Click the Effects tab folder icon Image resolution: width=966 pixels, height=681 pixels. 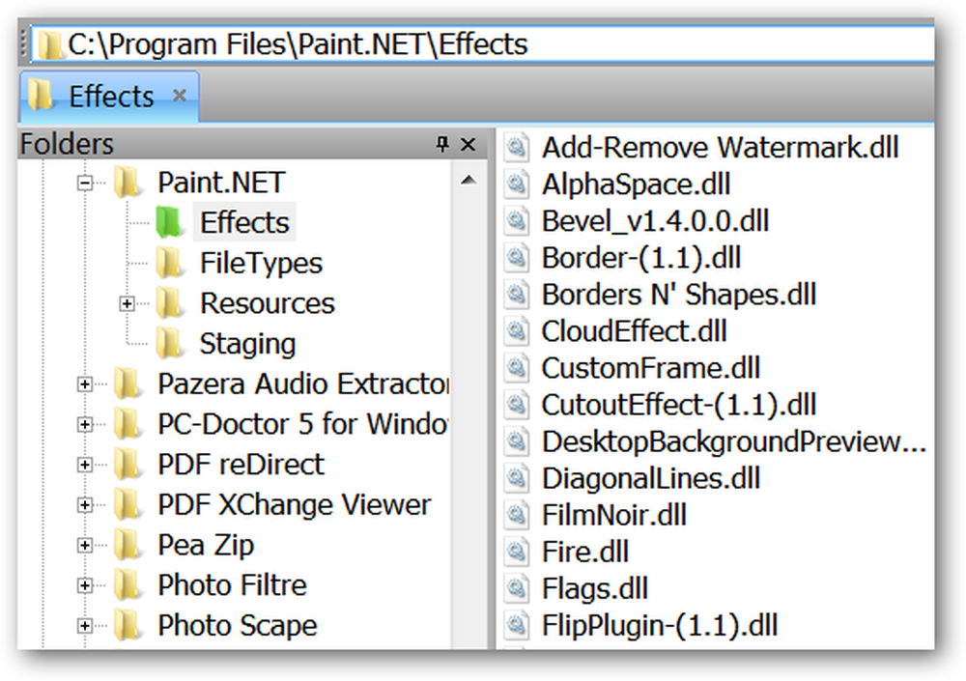(x=42, y=97)
